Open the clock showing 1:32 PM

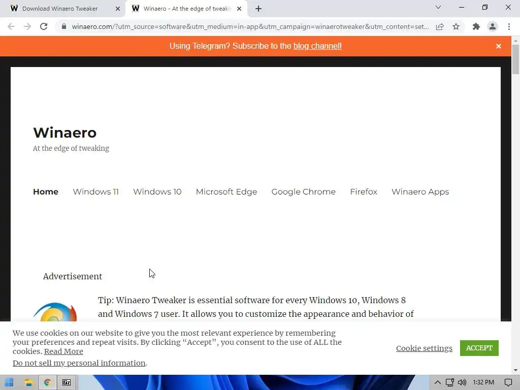pyautogui.click(x=483, y=382)
